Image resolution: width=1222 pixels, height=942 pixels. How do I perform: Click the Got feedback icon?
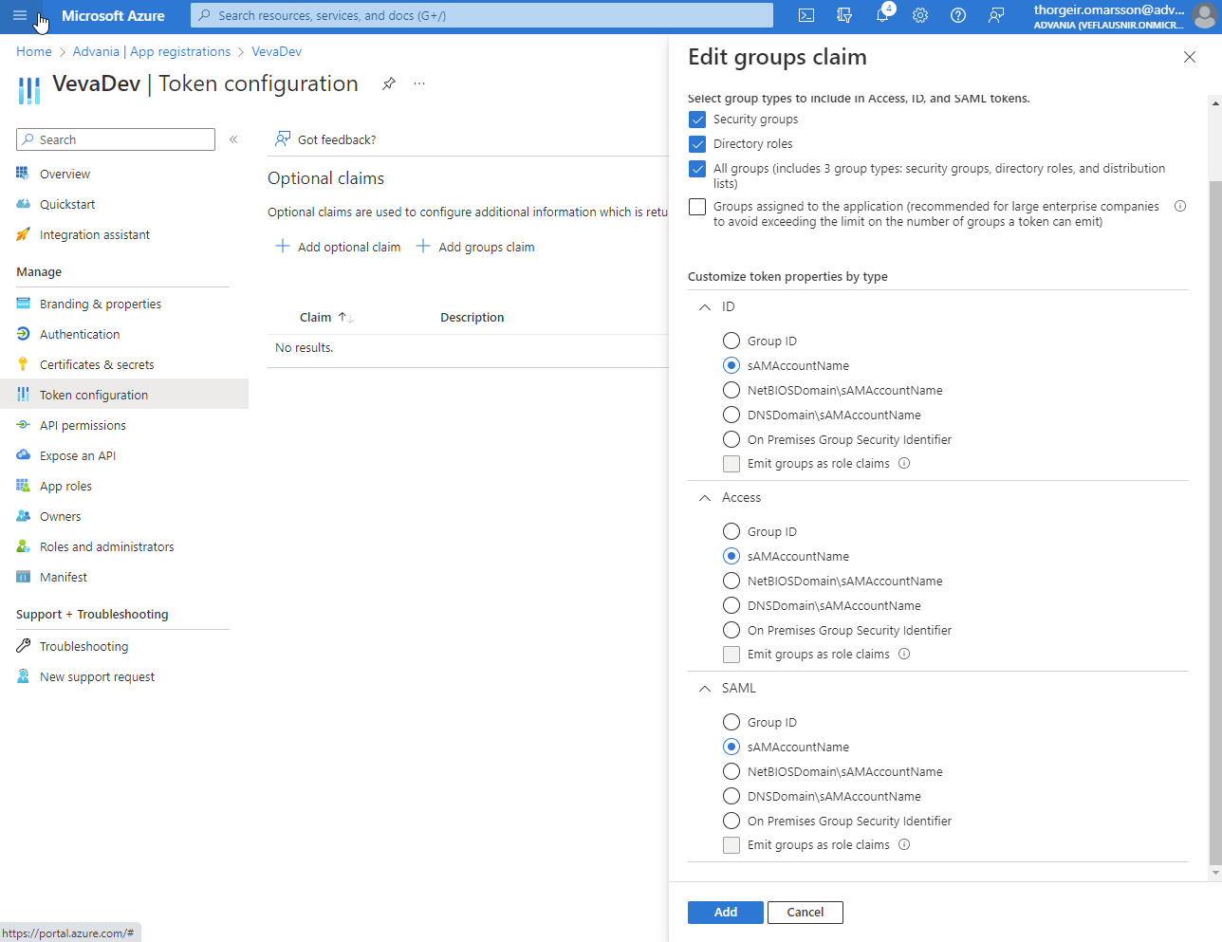coord(283,139)
